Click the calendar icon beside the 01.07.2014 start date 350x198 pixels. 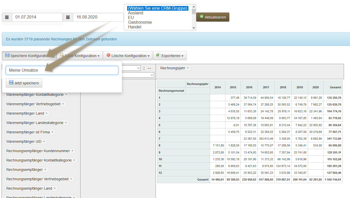(7, 17)
